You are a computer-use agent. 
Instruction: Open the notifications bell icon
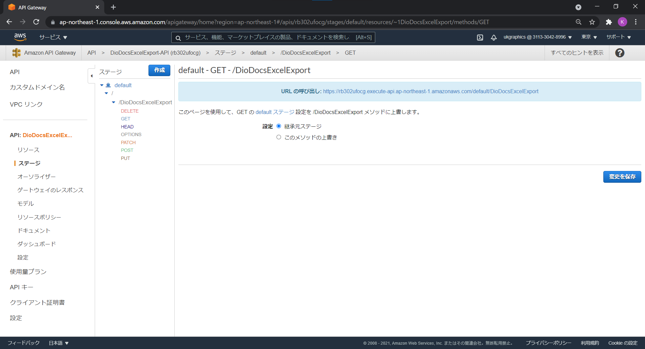[493, 38]
